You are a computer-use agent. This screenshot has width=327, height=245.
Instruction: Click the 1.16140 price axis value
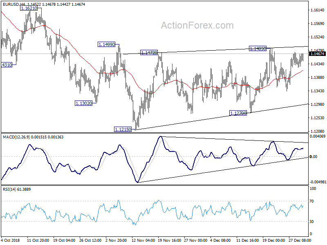(318, 10)
